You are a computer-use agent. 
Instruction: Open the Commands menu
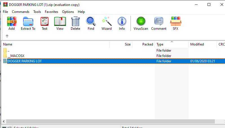(21, 12)
